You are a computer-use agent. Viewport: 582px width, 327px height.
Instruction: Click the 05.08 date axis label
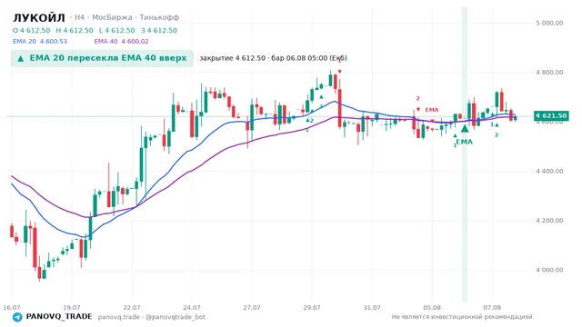(x=432, y=307)
